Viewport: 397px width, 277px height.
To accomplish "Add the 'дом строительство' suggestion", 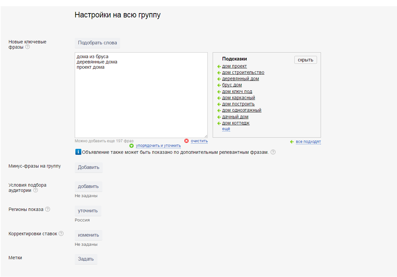I will (243, 73).
